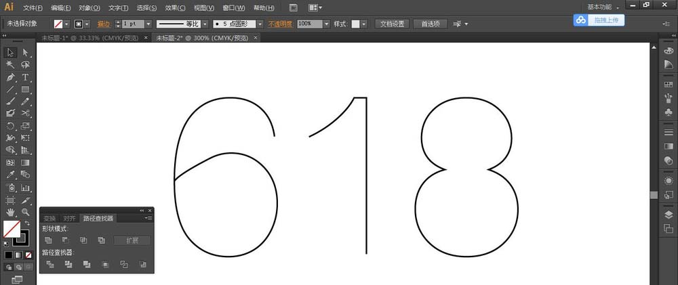Open the 文件(F) menu

pyautogui.click(x=33, y=7)
